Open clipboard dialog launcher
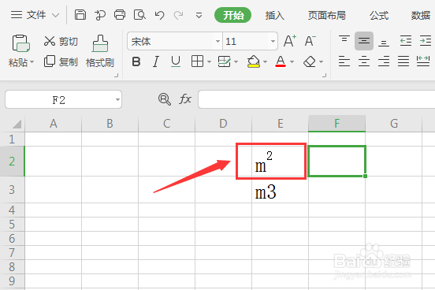The width and height of the screenshot is (435, 290). click(x=117, y=75)
